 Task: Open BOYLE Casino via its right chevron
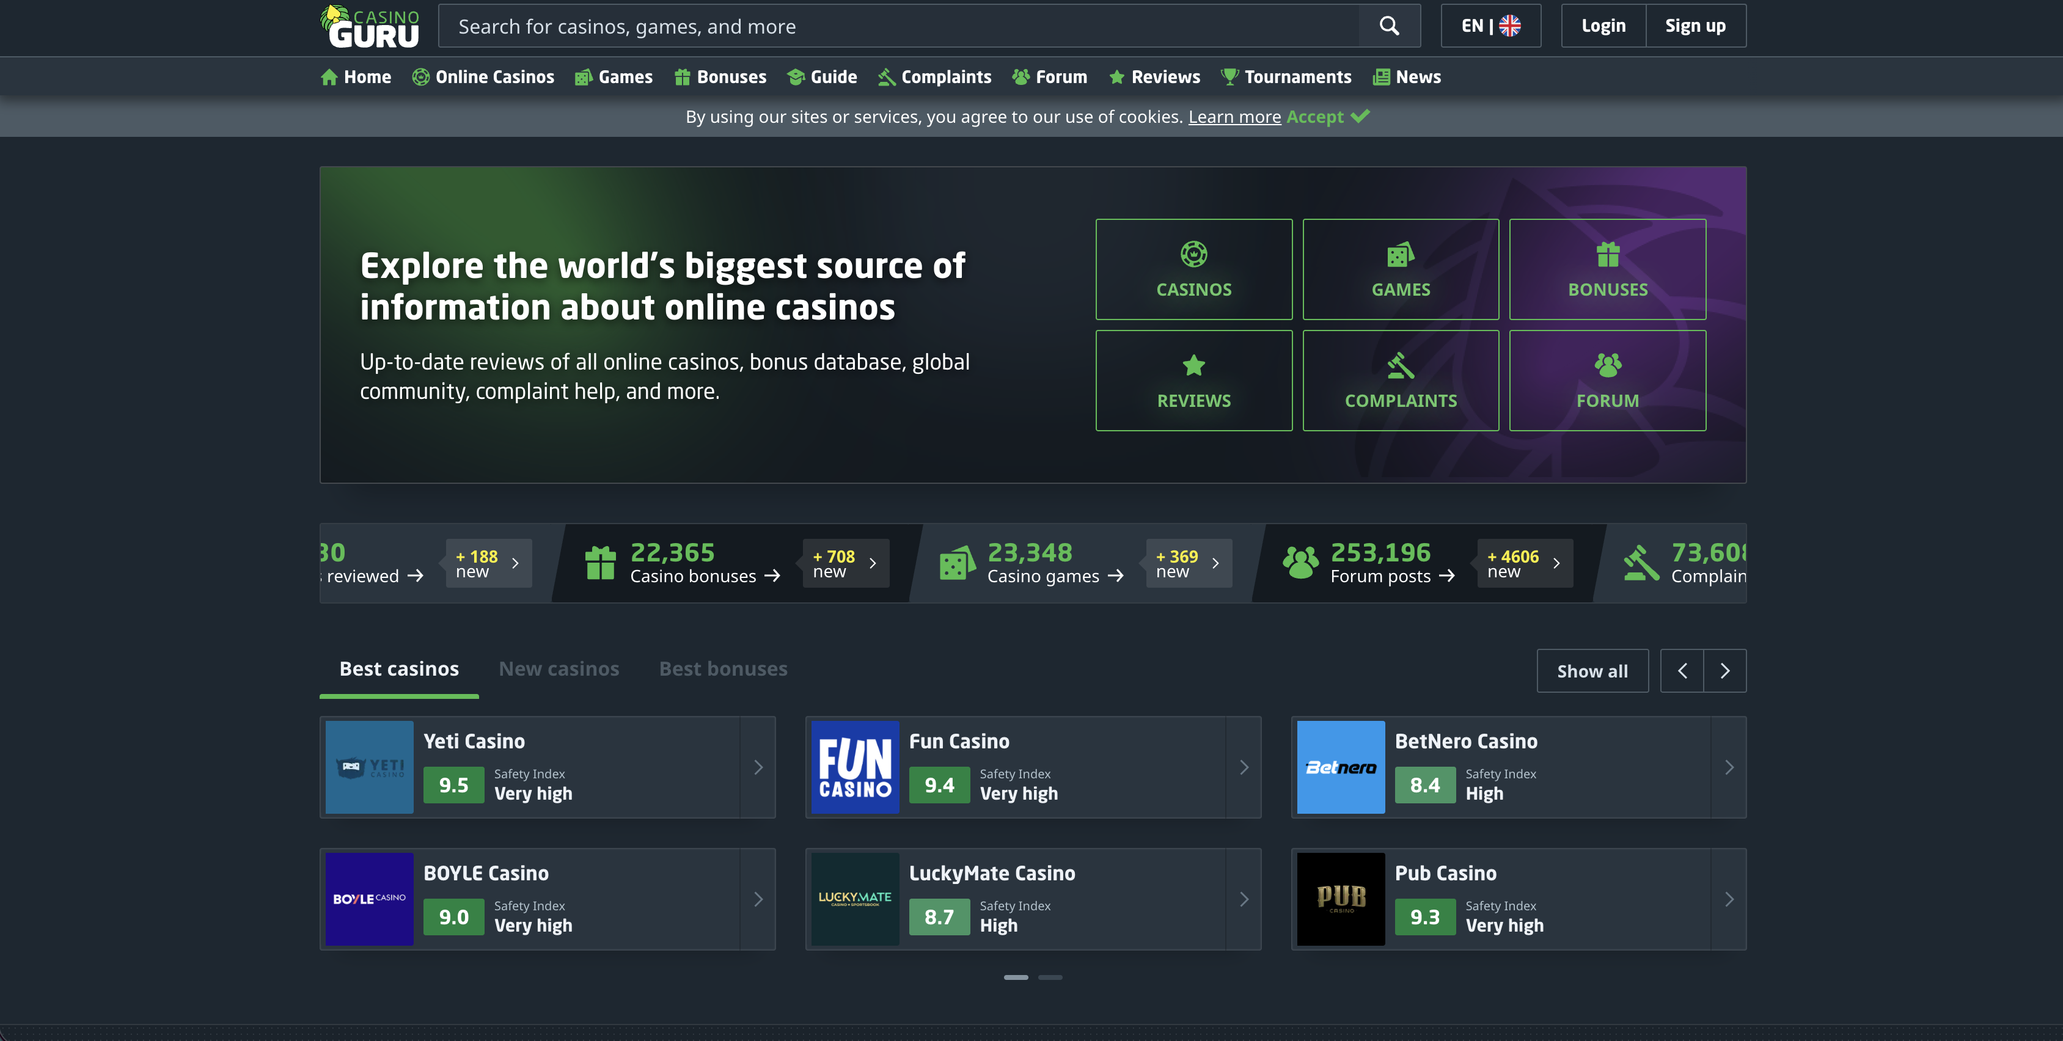758,899
